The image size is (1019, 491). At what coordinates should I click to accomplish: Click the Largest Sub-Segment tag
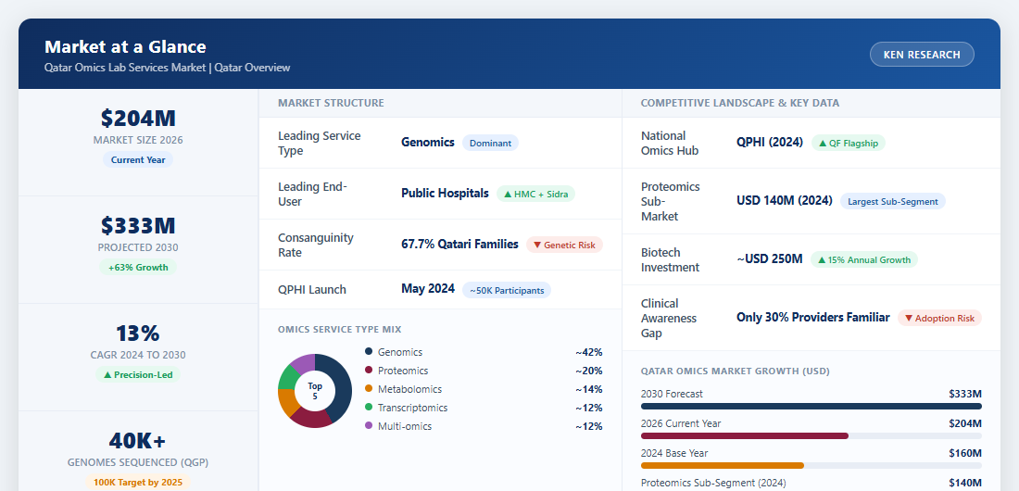pyautogui.click(x=892, y=201)
